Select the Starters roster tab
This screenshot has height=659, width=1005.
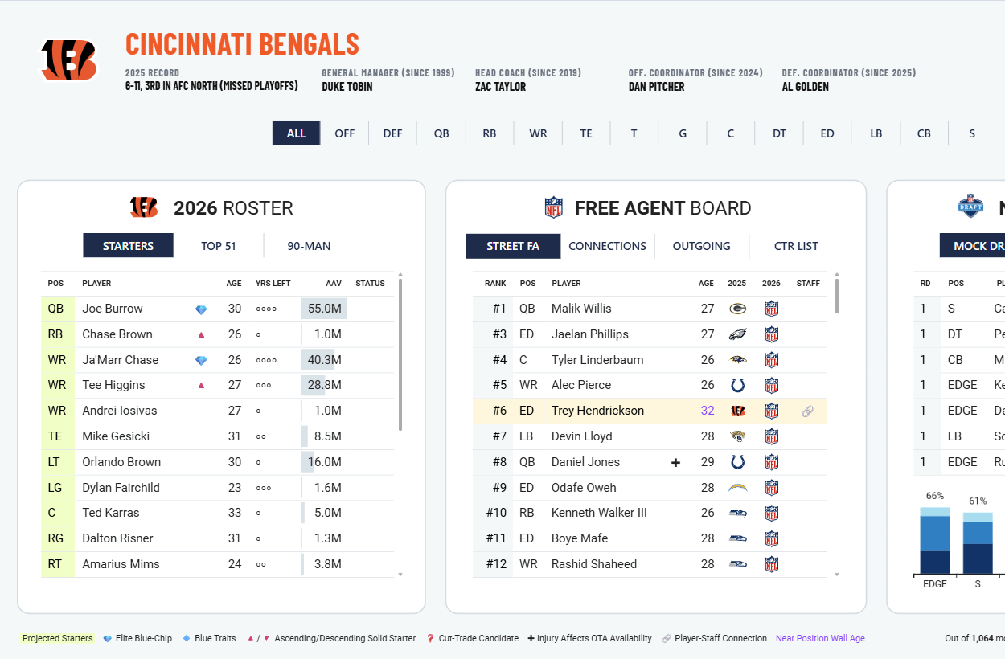(x=129, y=246)
